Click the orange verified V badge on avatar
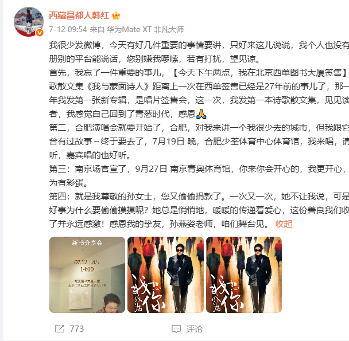 point(40,33)
